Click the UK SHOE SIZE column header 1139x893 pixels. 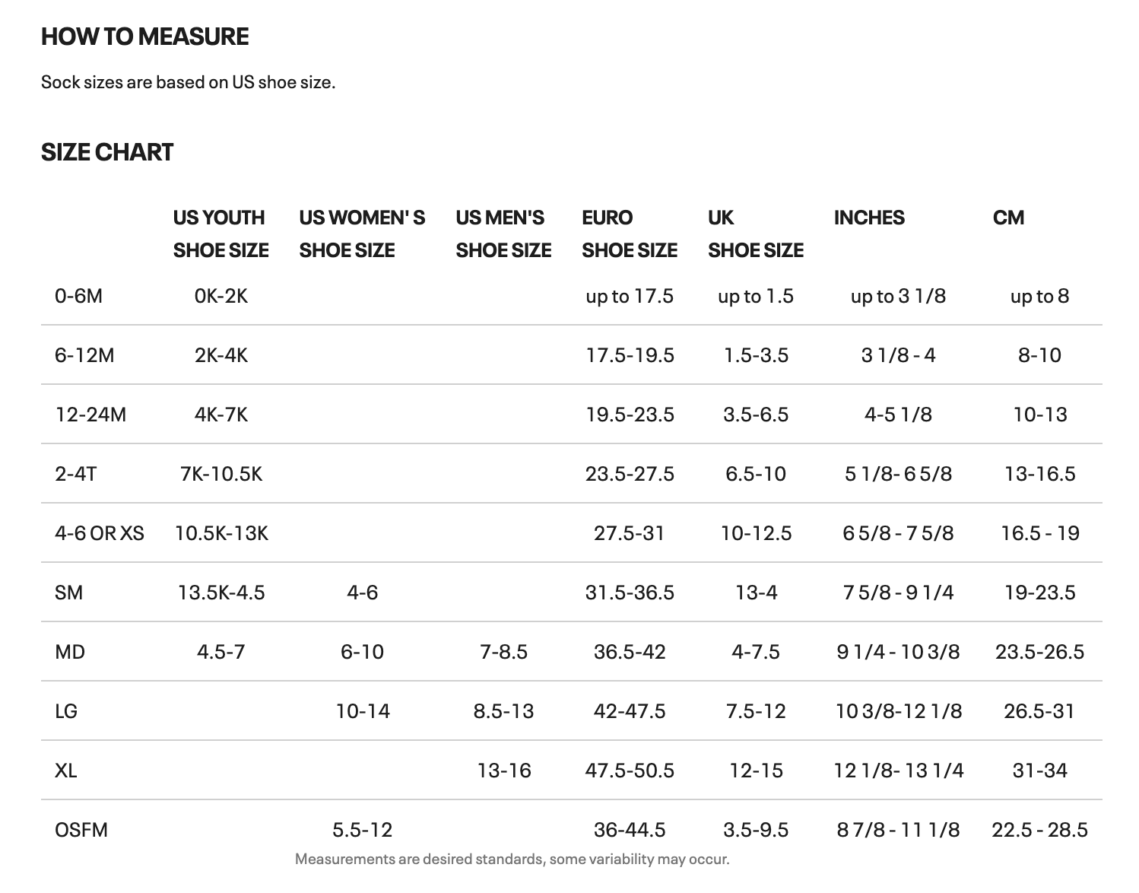point(755,234)
